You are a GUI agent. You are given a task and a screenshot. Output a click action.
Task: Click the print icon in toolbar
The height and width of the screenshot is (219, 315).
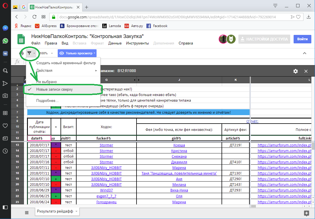tap(21, 53)
